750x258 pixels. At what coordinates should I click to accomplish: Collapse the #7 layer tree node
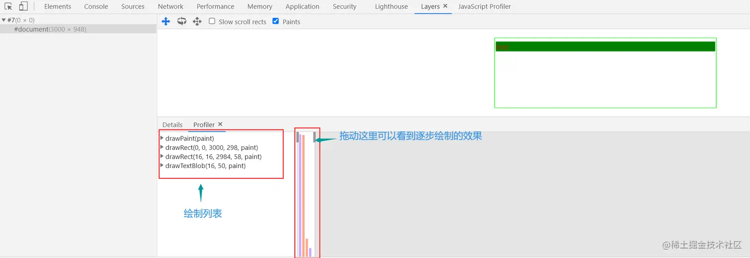click(3, 20)
